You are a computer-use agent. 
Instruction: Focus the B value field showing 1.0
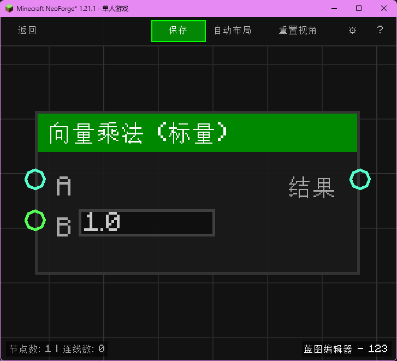click(x=147, y=223)
